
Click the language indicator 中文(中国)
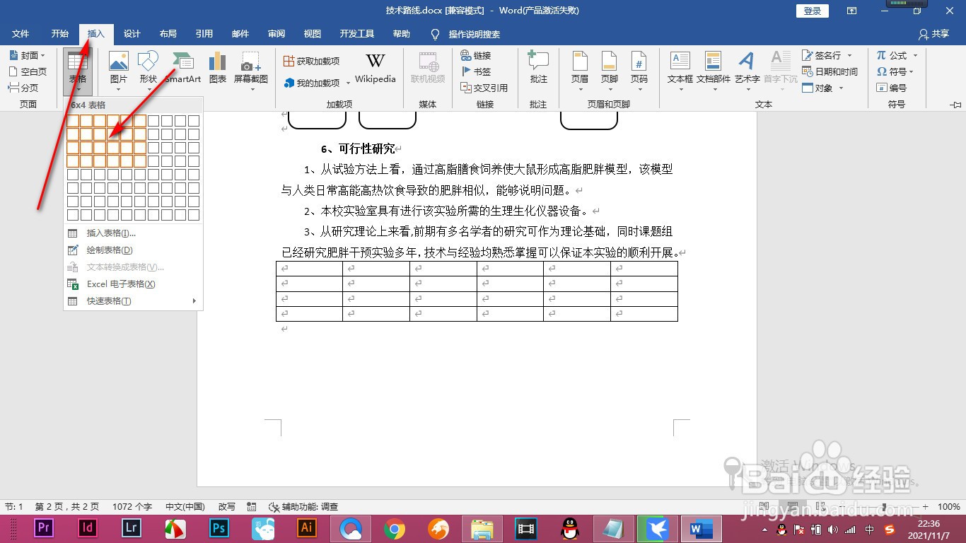[185, 507]
